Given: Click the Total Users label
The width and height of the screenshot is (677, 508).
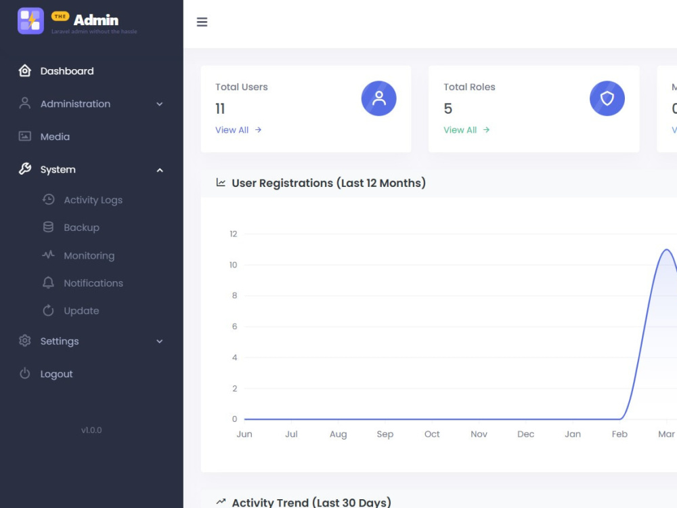Looking at the screenshot, I should [242, 87].
